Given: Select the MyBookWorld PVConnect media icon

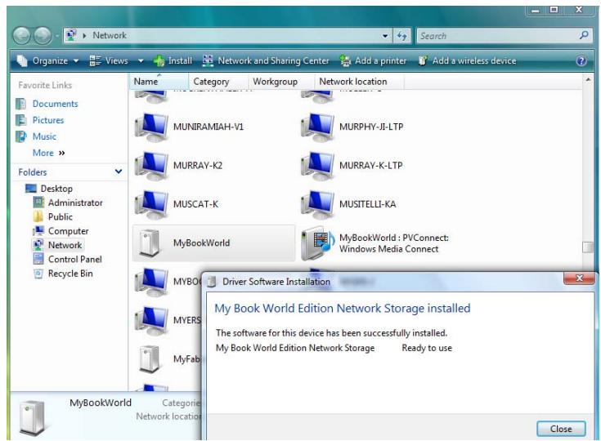Looking at the screenshot, I should tap(318, 243).
